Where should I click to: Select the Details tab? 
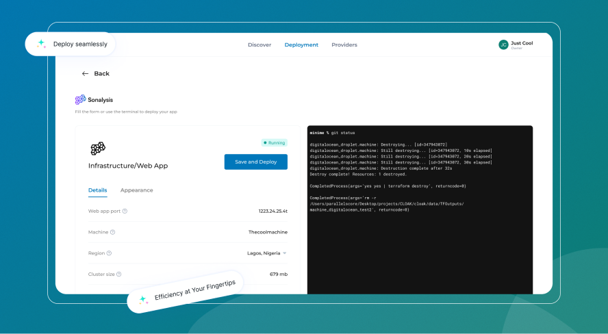pos(97,190)
